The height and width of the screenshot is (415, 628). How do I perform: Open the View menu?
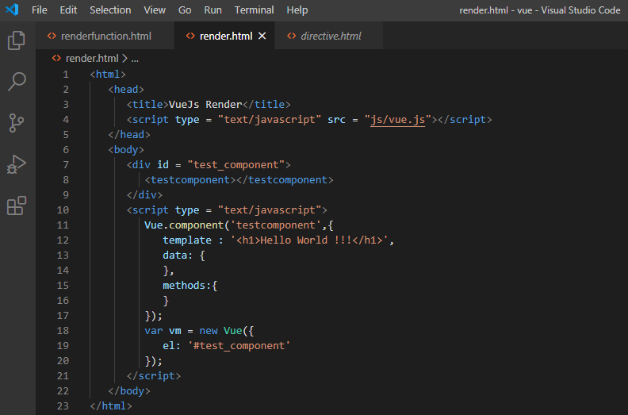point(155,10)
